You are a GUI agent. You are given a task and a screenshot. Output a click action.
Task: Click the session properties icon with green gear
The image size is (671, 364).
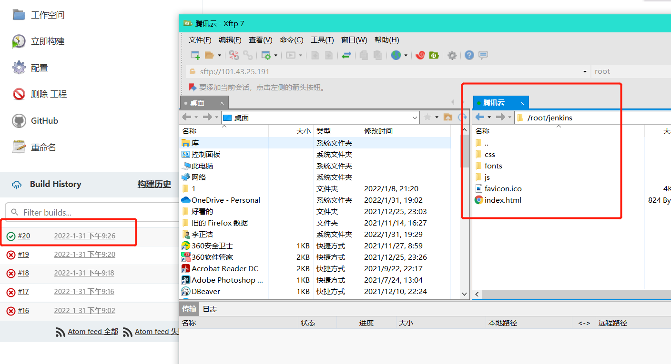pyautogui.click(x=266, y=55)
